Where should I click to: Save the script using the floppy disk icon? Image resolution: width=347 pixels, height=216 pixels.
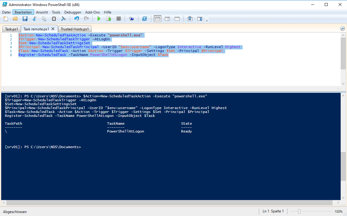[x=25, y=19]
